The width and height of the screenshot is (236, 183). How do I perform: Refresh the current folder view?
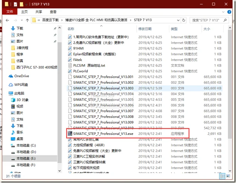click(x=184, y=20)
